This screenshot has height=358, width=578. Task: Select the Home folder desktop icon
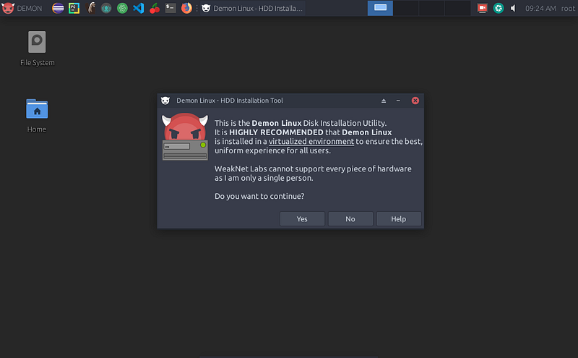coord(37,116)
